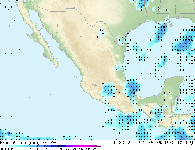195x150 pixels.
Task: Click the 10–15 mm legend swatch
Action: point(41,146)
